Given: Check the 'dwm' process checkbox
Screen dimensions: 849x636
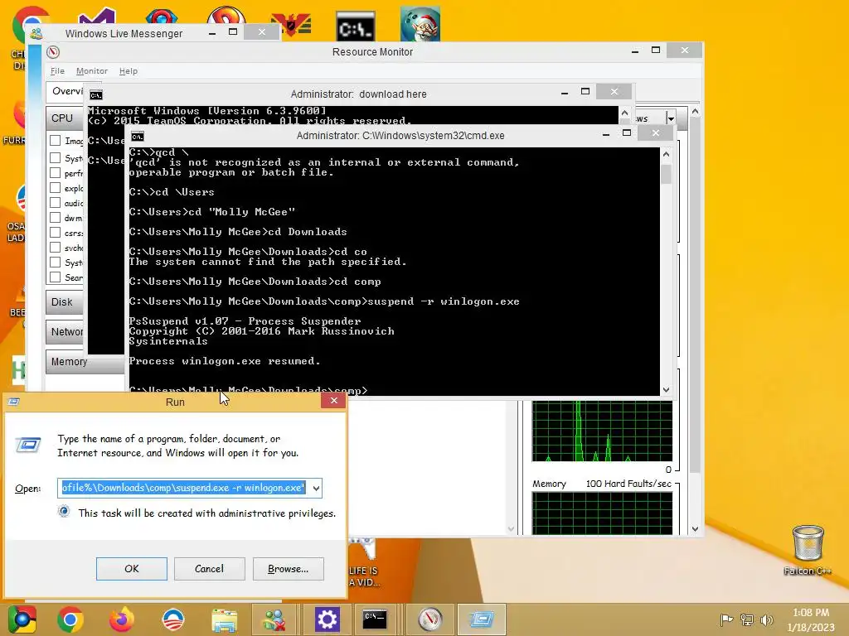Looking at the screenshot, I should click(x=55, y=218).
